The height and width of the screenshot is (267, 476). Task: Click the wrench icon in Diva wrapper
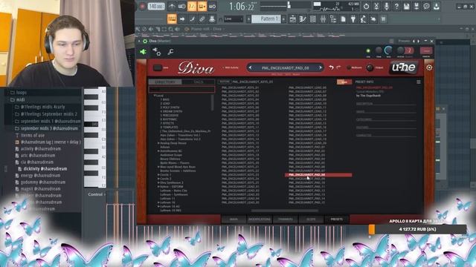[x=170, y=52]
